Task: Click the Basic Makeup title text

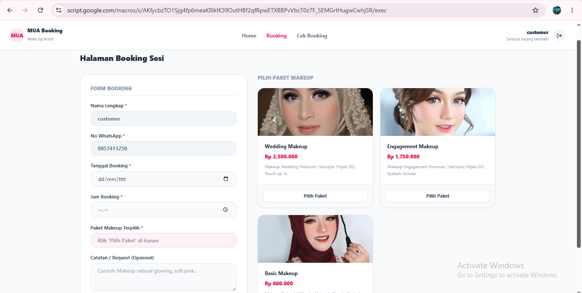Action: [281, 273]
